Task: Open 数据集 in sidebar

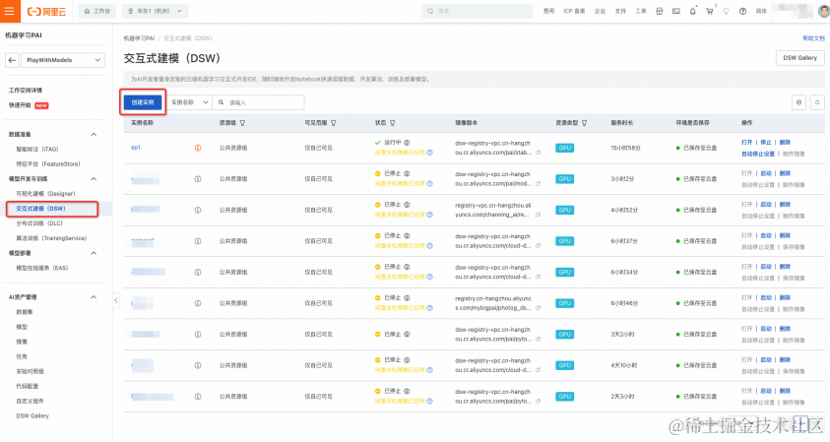Action: 25,312
